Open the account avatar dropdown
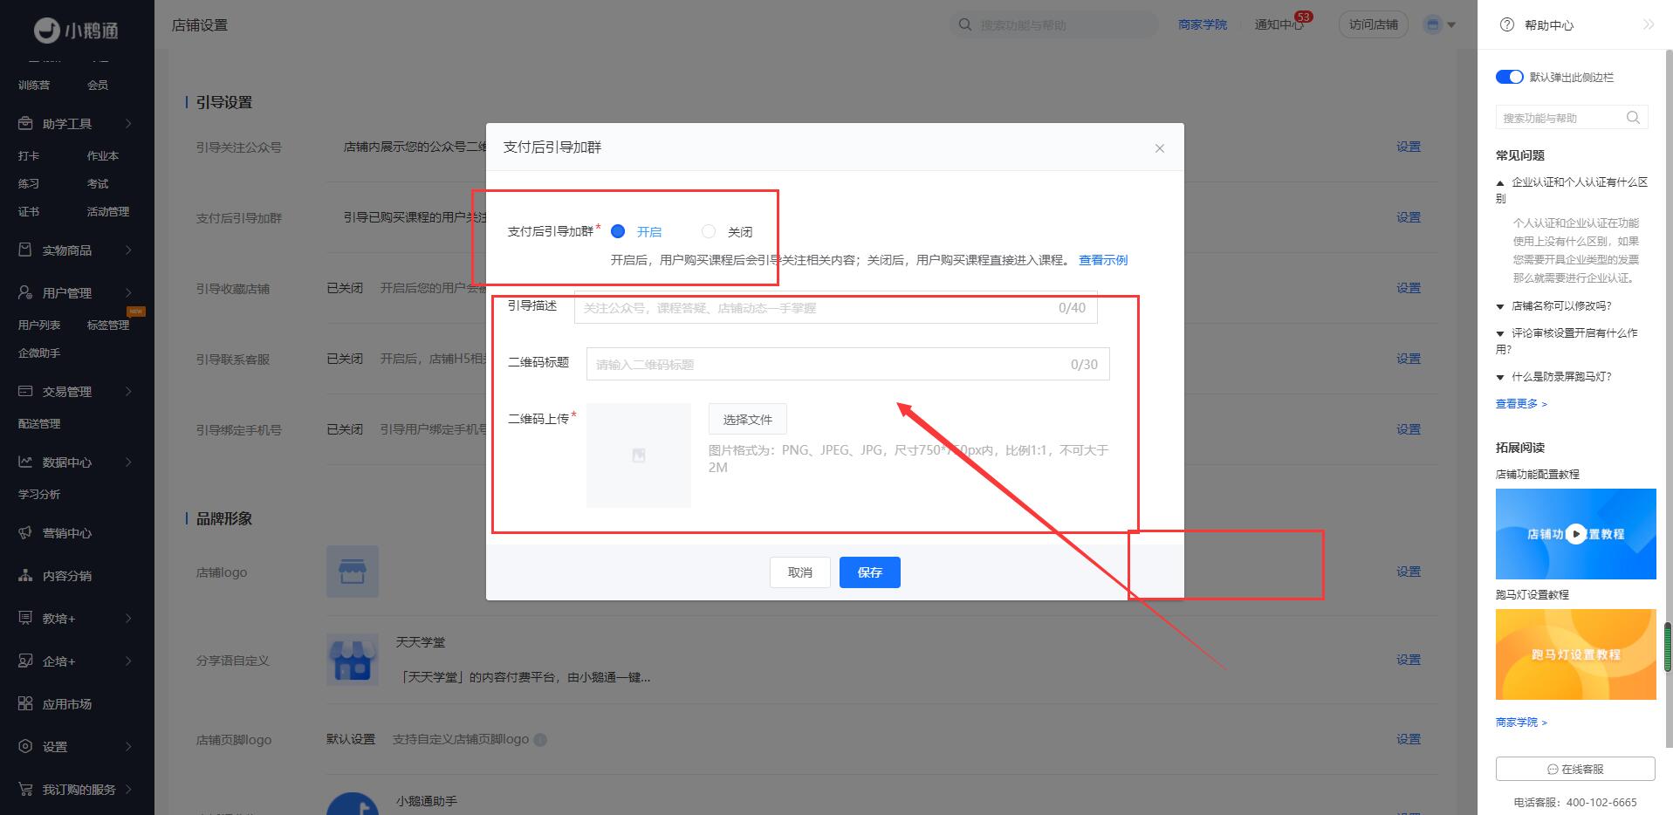The width and height of the screenshot is (1673, 815). pos(1440,25)
